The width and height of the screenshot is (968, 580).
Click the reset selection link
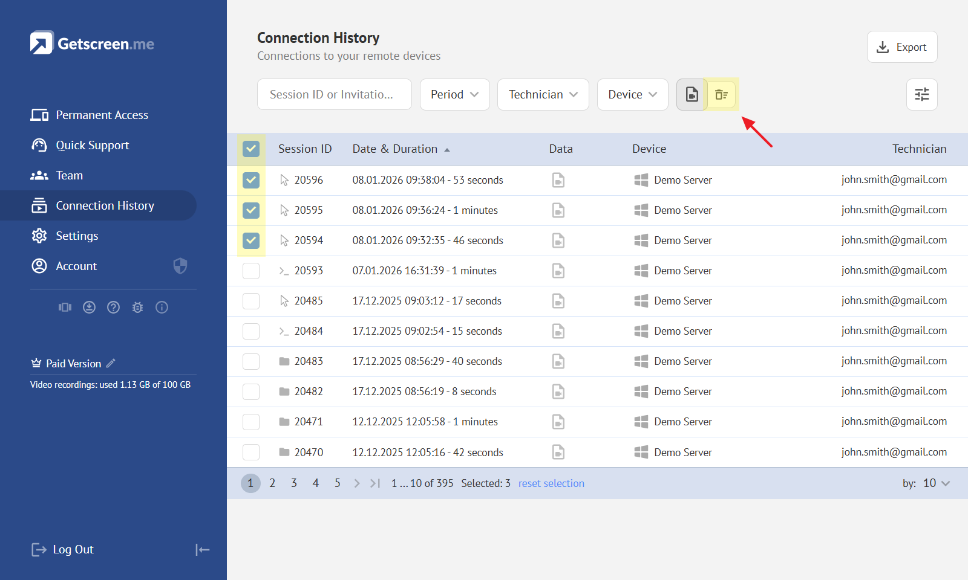point(551,483)
